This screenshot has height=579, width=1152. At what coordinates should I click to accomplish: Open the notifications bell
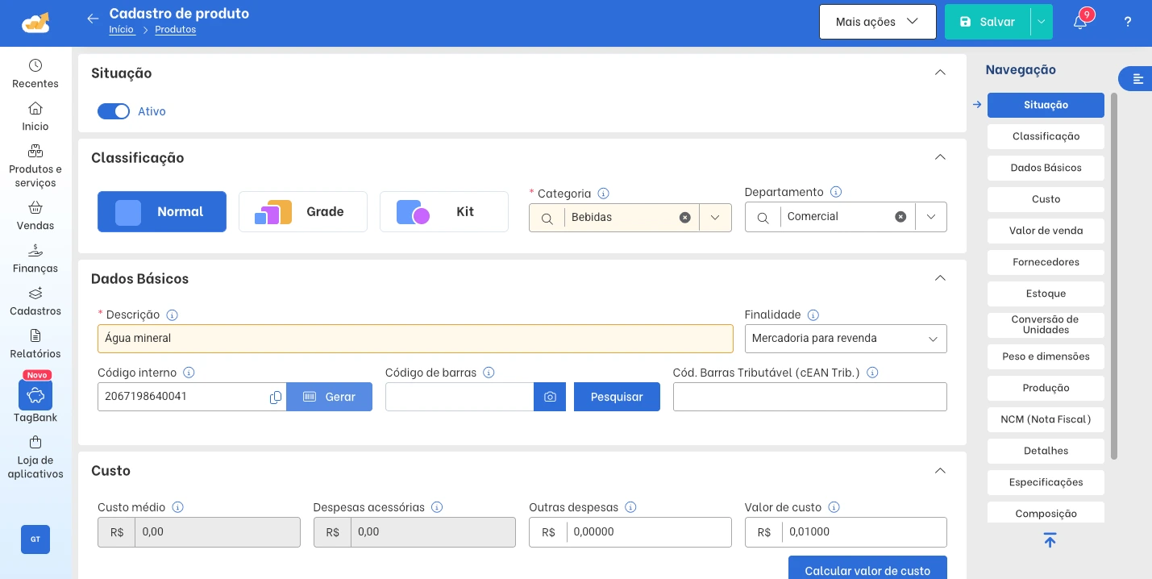[1080, 22]
